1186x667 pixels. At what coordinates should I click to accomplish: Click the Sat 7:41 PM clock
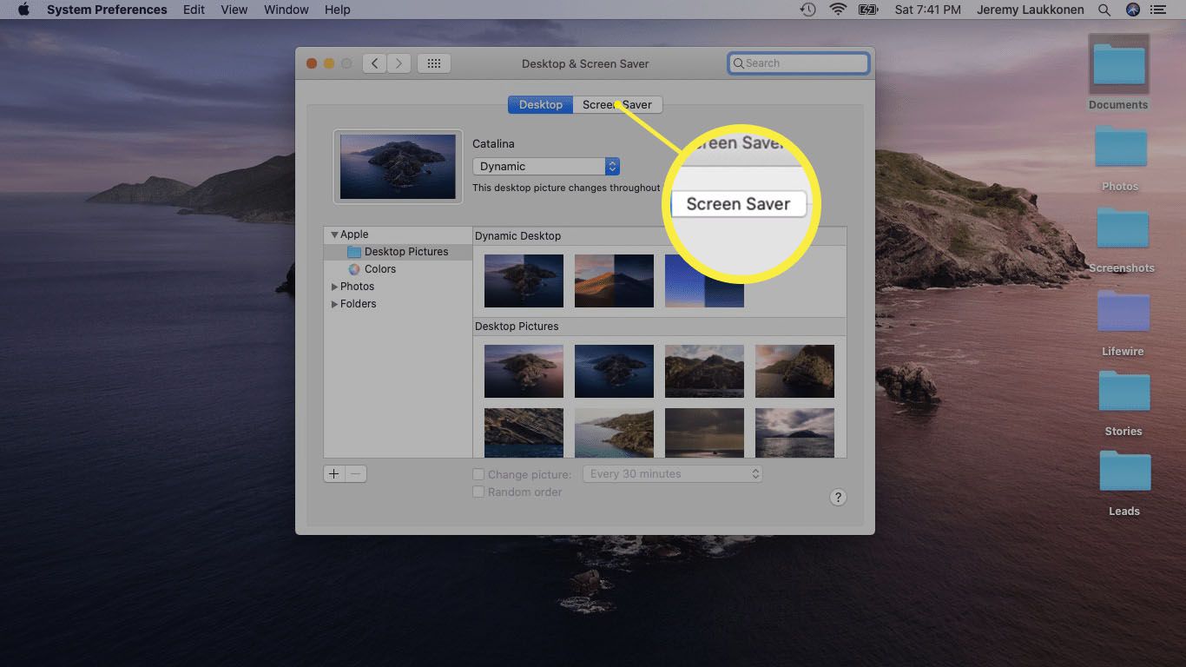point(927,10)
